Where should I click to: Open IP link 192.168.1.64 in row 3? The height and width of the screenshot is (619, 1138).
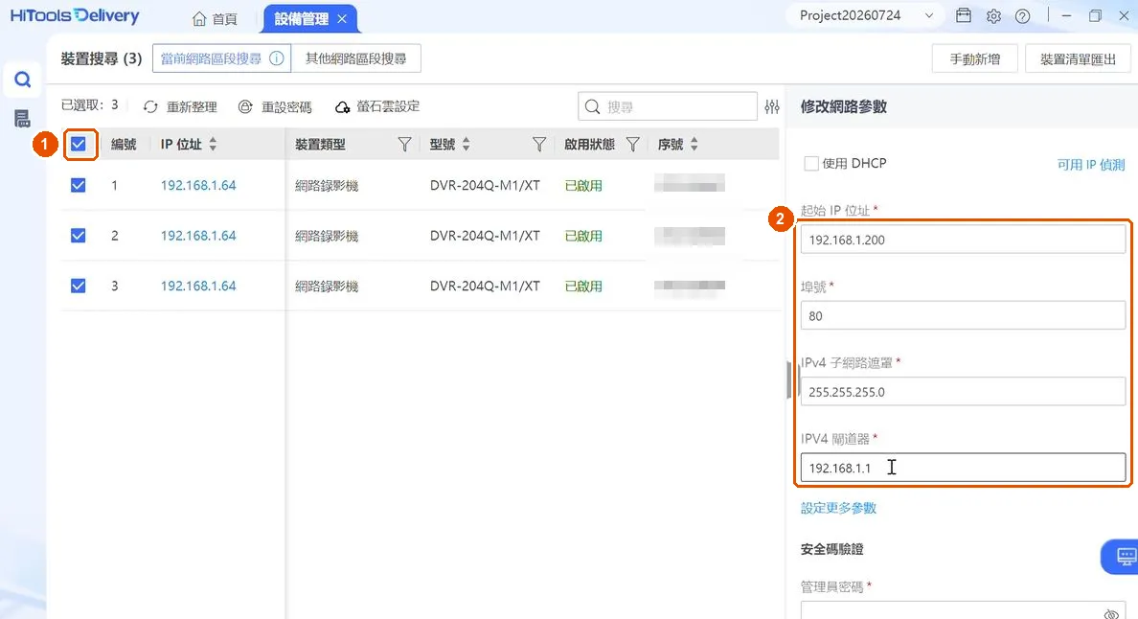point(198,286)
